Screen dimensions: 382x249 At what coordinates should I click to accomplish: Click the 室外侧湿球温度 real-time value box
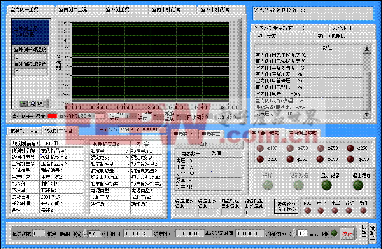click(30, 72)
